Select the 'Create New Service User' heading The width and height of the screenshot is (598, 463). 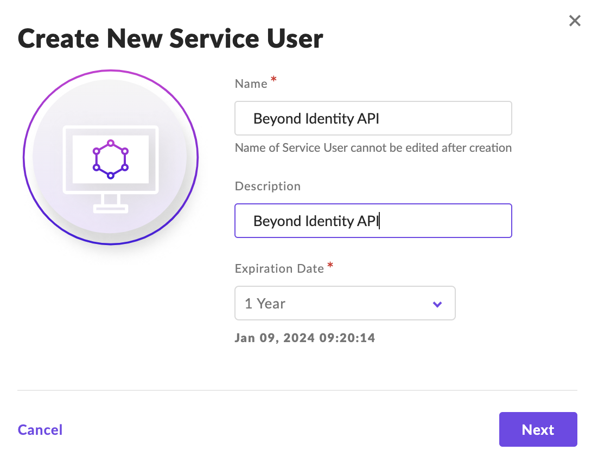pos(170,39)
